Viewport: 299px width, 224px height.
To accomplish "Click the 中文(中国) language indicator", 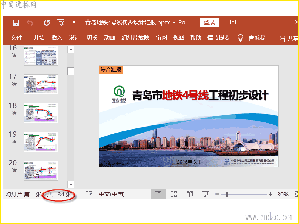I will 112,194.
